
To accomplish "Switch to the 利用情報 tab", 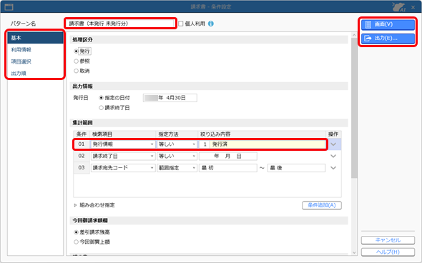I will (35, 50).
